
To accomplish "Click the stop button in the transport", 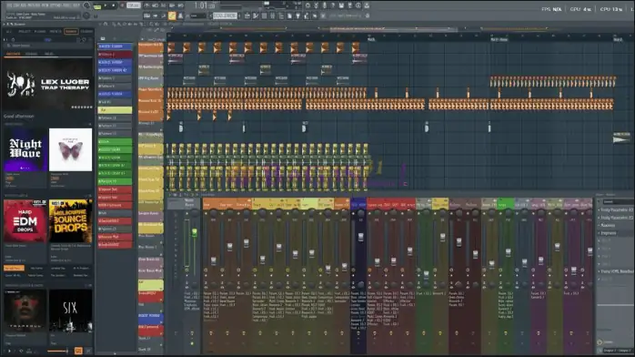I will tap(114, 5).
